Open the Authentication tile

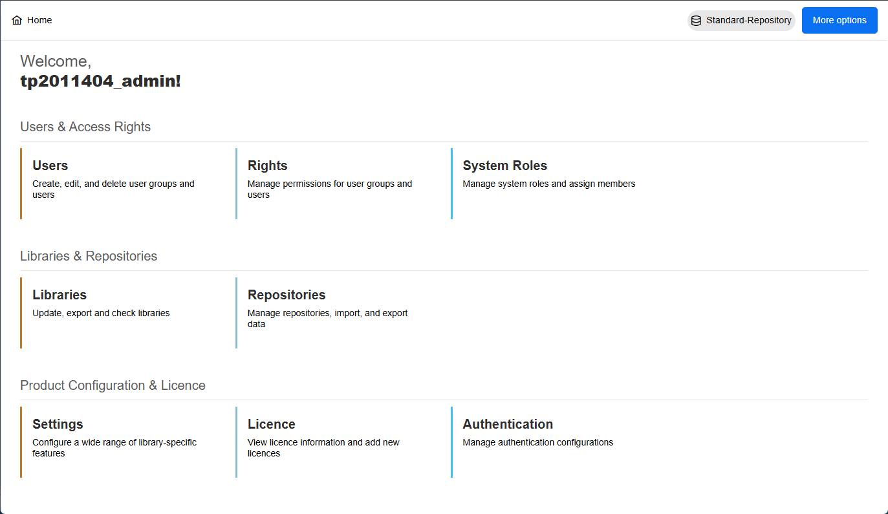pyautogui.click(x=508, y=424)
